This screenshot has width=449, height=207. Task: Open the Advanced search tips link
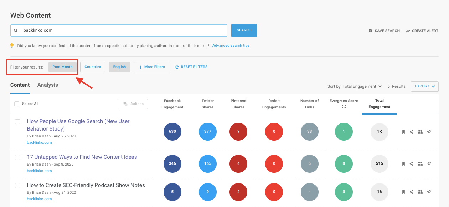pos(231,46)
